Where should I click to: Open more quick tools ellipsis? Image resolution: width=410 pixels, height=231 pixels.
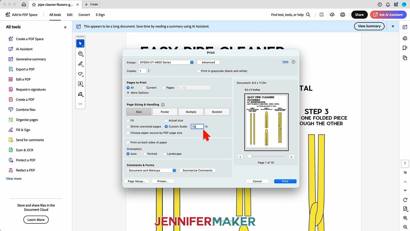(80, 104)
